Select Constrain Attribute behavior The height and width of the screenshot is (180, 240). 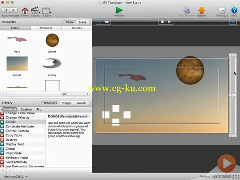click(23, 127)
